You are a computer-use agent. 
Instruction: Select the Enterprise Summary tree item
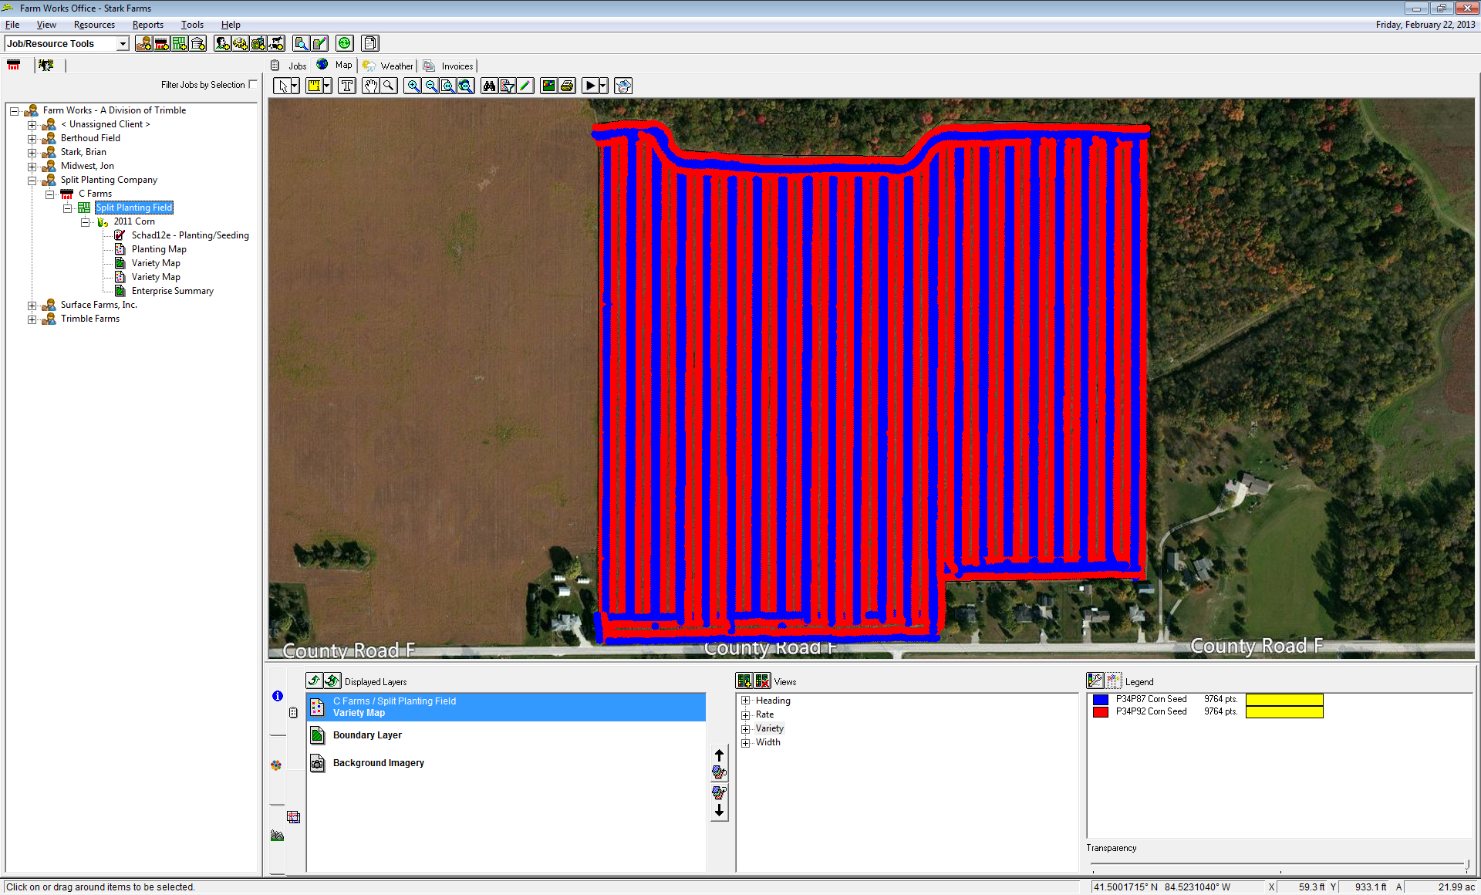click(x=172, y=291)
